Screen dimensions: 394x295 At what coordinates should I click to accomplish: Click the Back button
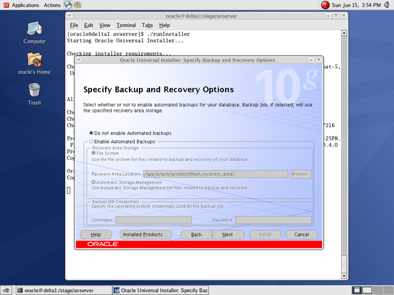pos(196,235)
